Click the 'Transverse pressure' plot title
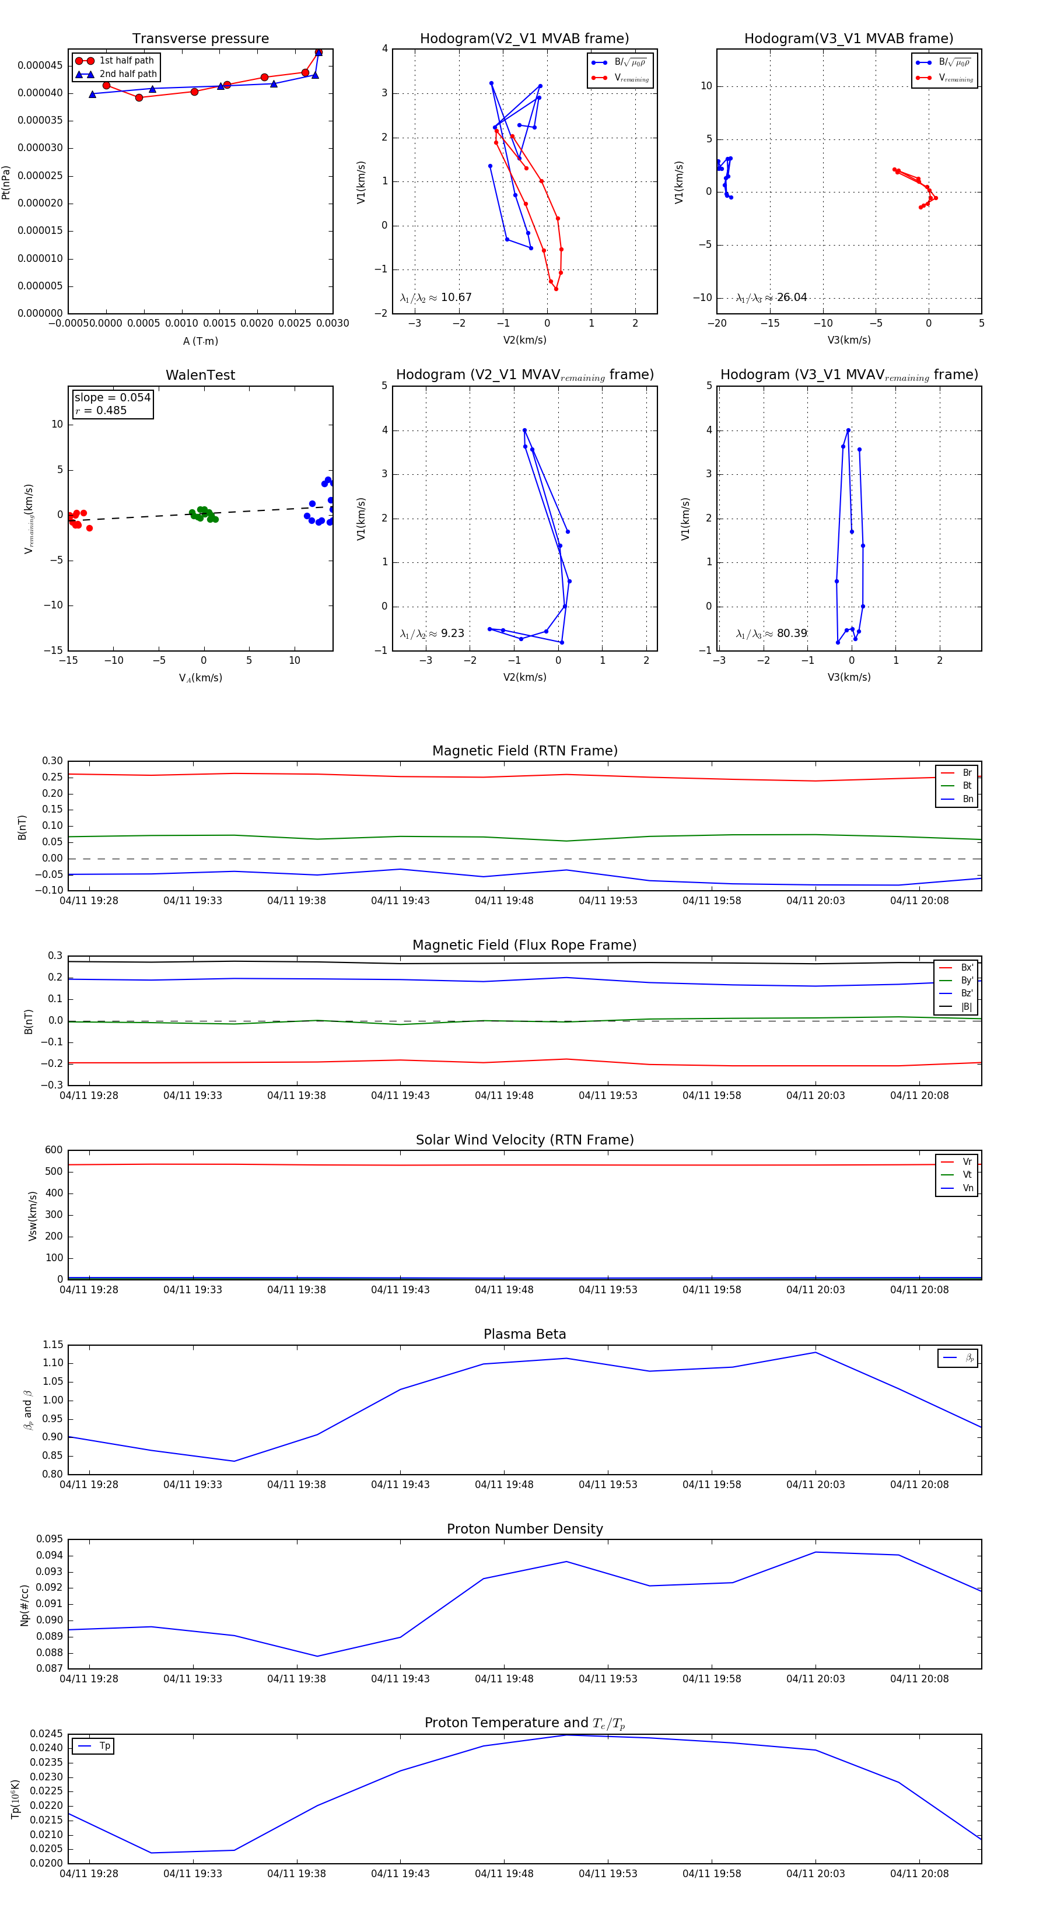This screenshot has width=1050, height=1925. [200, 39]
